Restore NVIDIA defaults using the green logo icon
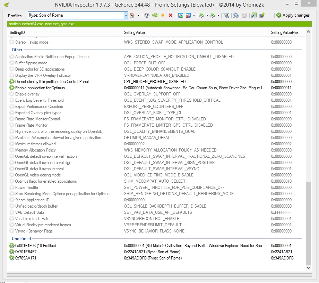Image resolution: width=319 pixels, height=283 pixels. (155, 15)
